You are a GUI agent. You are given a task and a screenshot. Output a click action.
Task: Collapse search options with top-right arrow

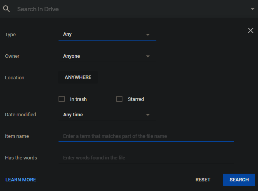click(x=252, y=9)
